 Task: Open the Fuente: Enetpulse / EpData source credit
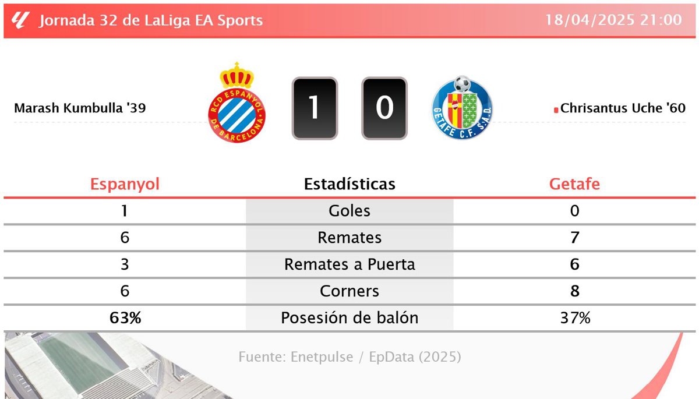[349, 356]
